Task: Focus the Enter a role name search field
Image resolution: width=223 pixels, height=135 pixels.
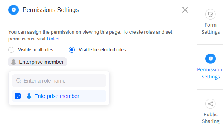Action: click(59, 81)
